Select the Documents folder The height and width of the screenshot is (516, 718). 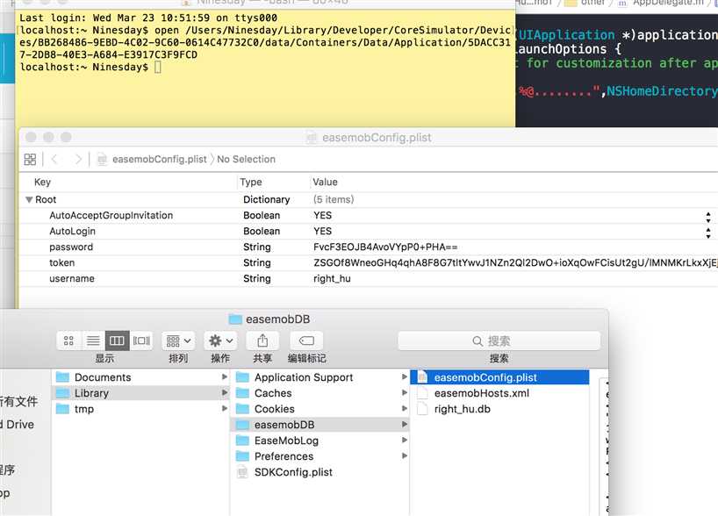(x=141, y=377)
